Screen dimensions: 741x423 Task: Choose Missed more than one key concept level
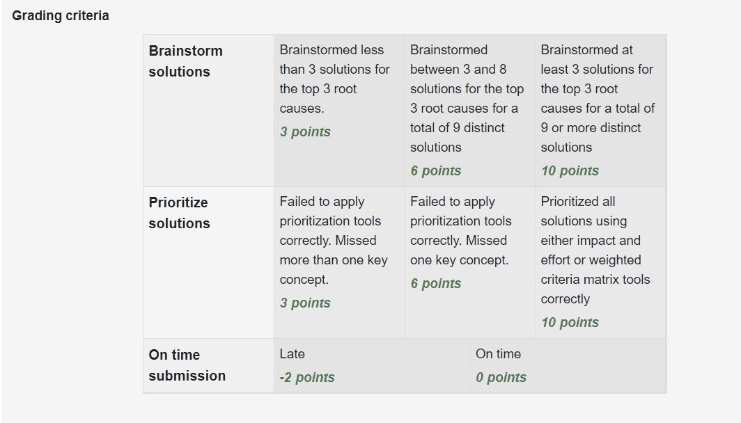pyautogui.click(x=339, y=262)
